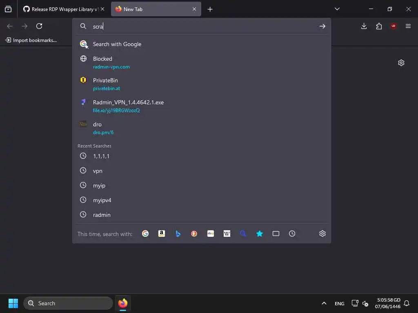The width and height of the screenshot is (418, 313).
Task: Switch to the New Tab tab
Action: click(156, 9)
